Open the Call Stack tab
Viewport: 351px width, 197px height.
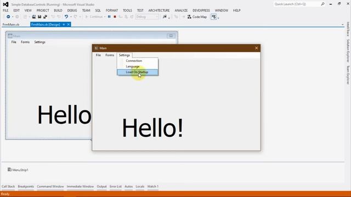8,187
